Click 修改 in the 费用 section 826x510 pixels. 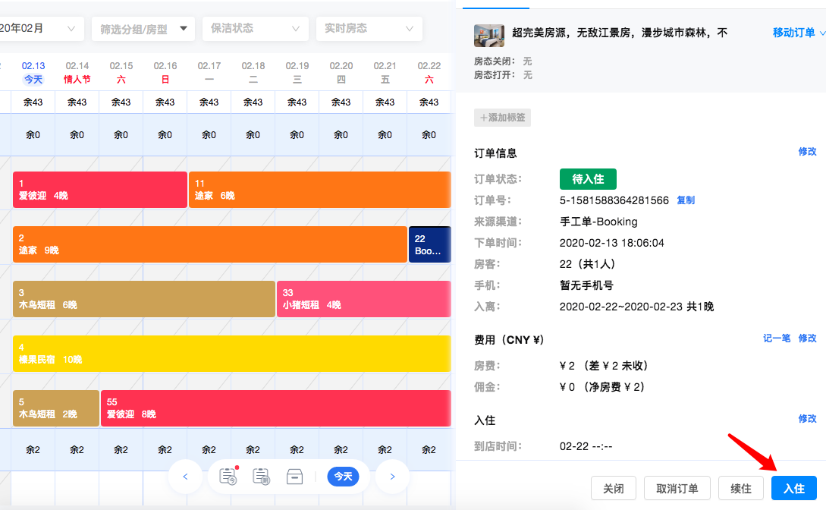tap(807, 338)
